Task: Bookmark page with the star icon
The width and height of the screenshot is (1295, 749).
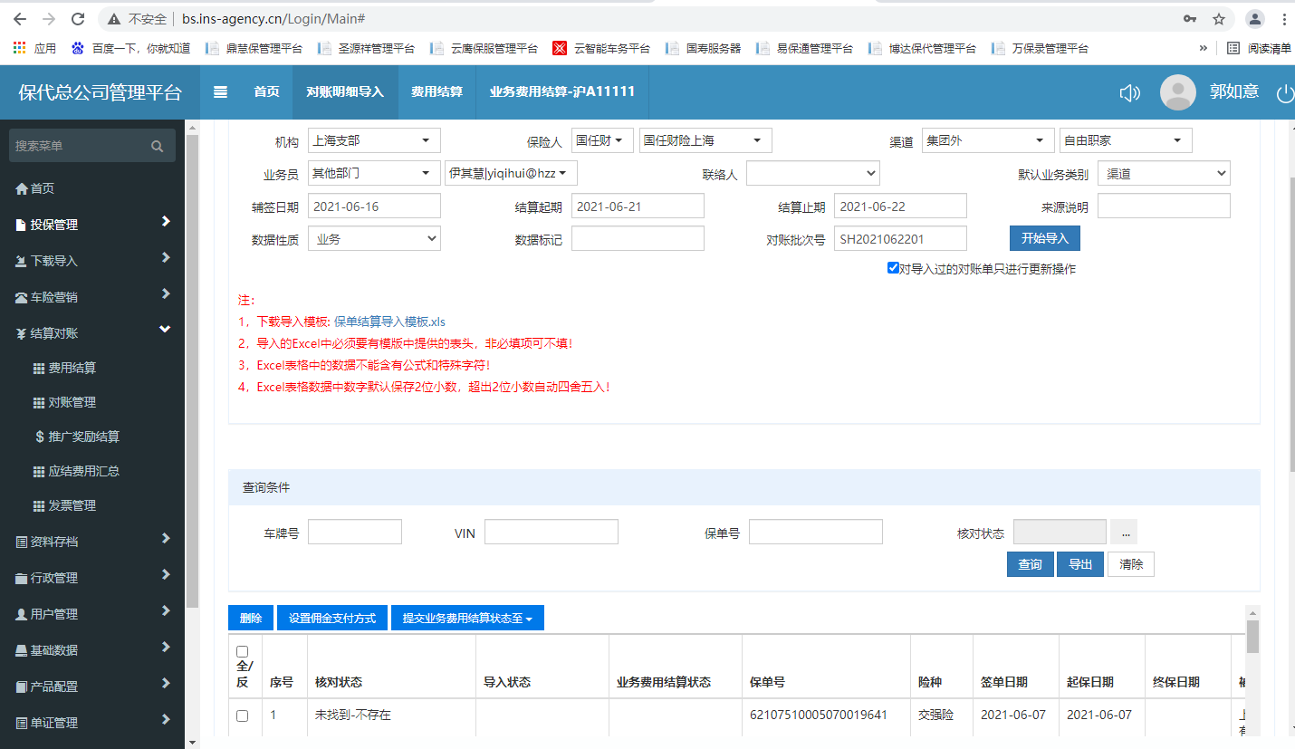Action: pyautogui.click(x=1219, y=19)
